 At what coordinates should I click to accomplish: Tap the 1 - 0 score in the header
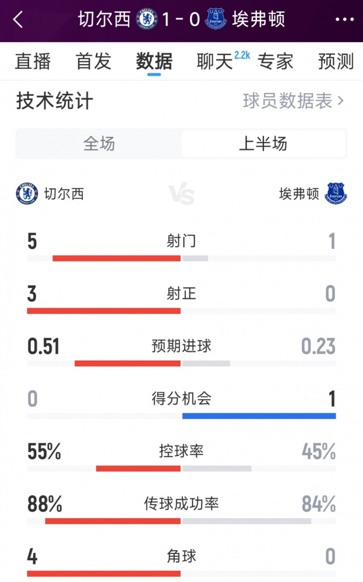point(181,19)
